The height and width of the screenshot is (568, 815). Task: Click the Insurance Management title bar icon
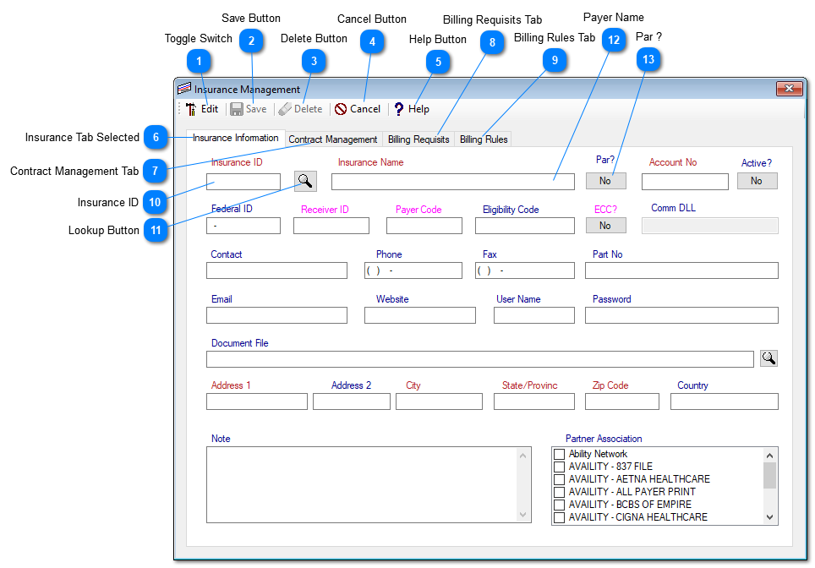click(183, 89)
